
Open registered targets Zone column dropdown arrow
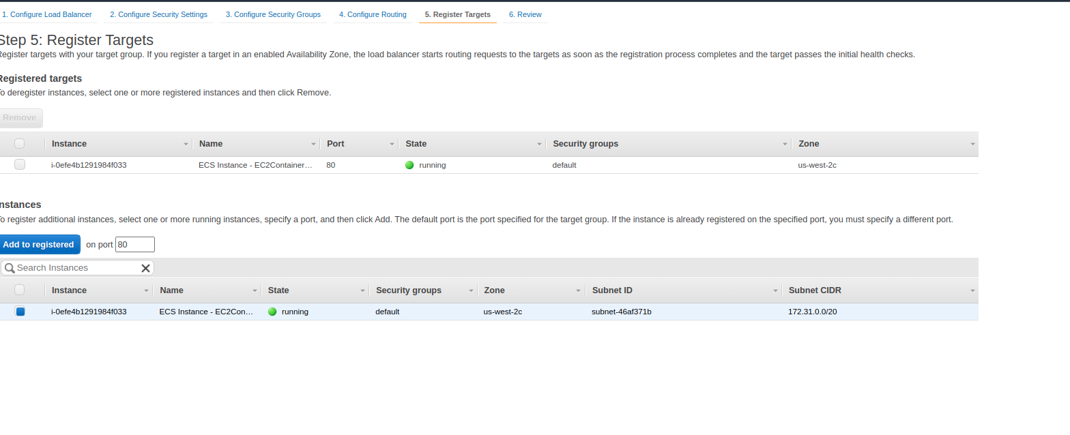pyautogui.click(x=972, y=144)
